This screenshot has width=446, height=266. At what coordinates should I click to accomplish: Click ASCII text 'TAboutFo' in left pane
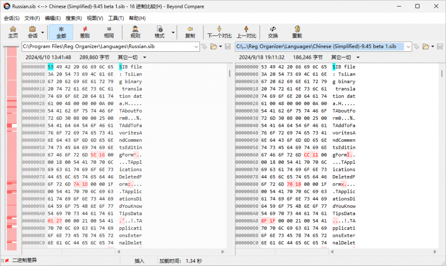click(131, 111)
